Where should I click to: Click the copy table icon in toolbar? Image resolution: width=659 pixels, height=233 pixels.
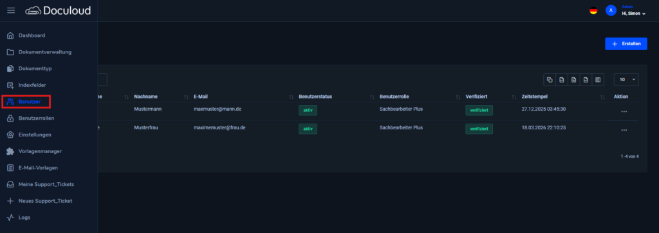(x=550, y=79)
